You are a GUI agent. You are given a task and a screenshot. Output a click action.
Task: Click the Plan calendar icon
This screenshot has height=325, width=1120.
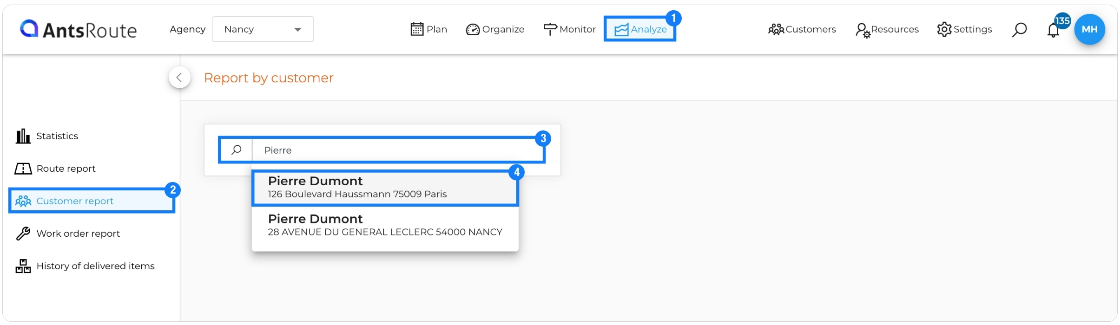click(417, 29)
